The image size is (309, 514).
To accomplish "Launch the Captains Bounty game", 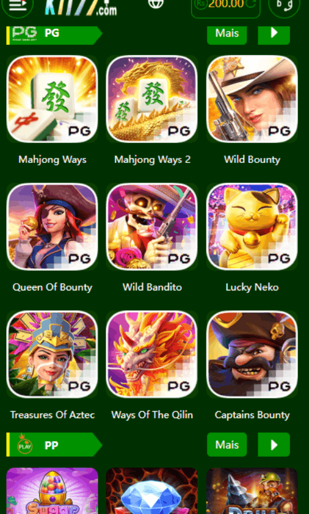I will click(252, 354).
